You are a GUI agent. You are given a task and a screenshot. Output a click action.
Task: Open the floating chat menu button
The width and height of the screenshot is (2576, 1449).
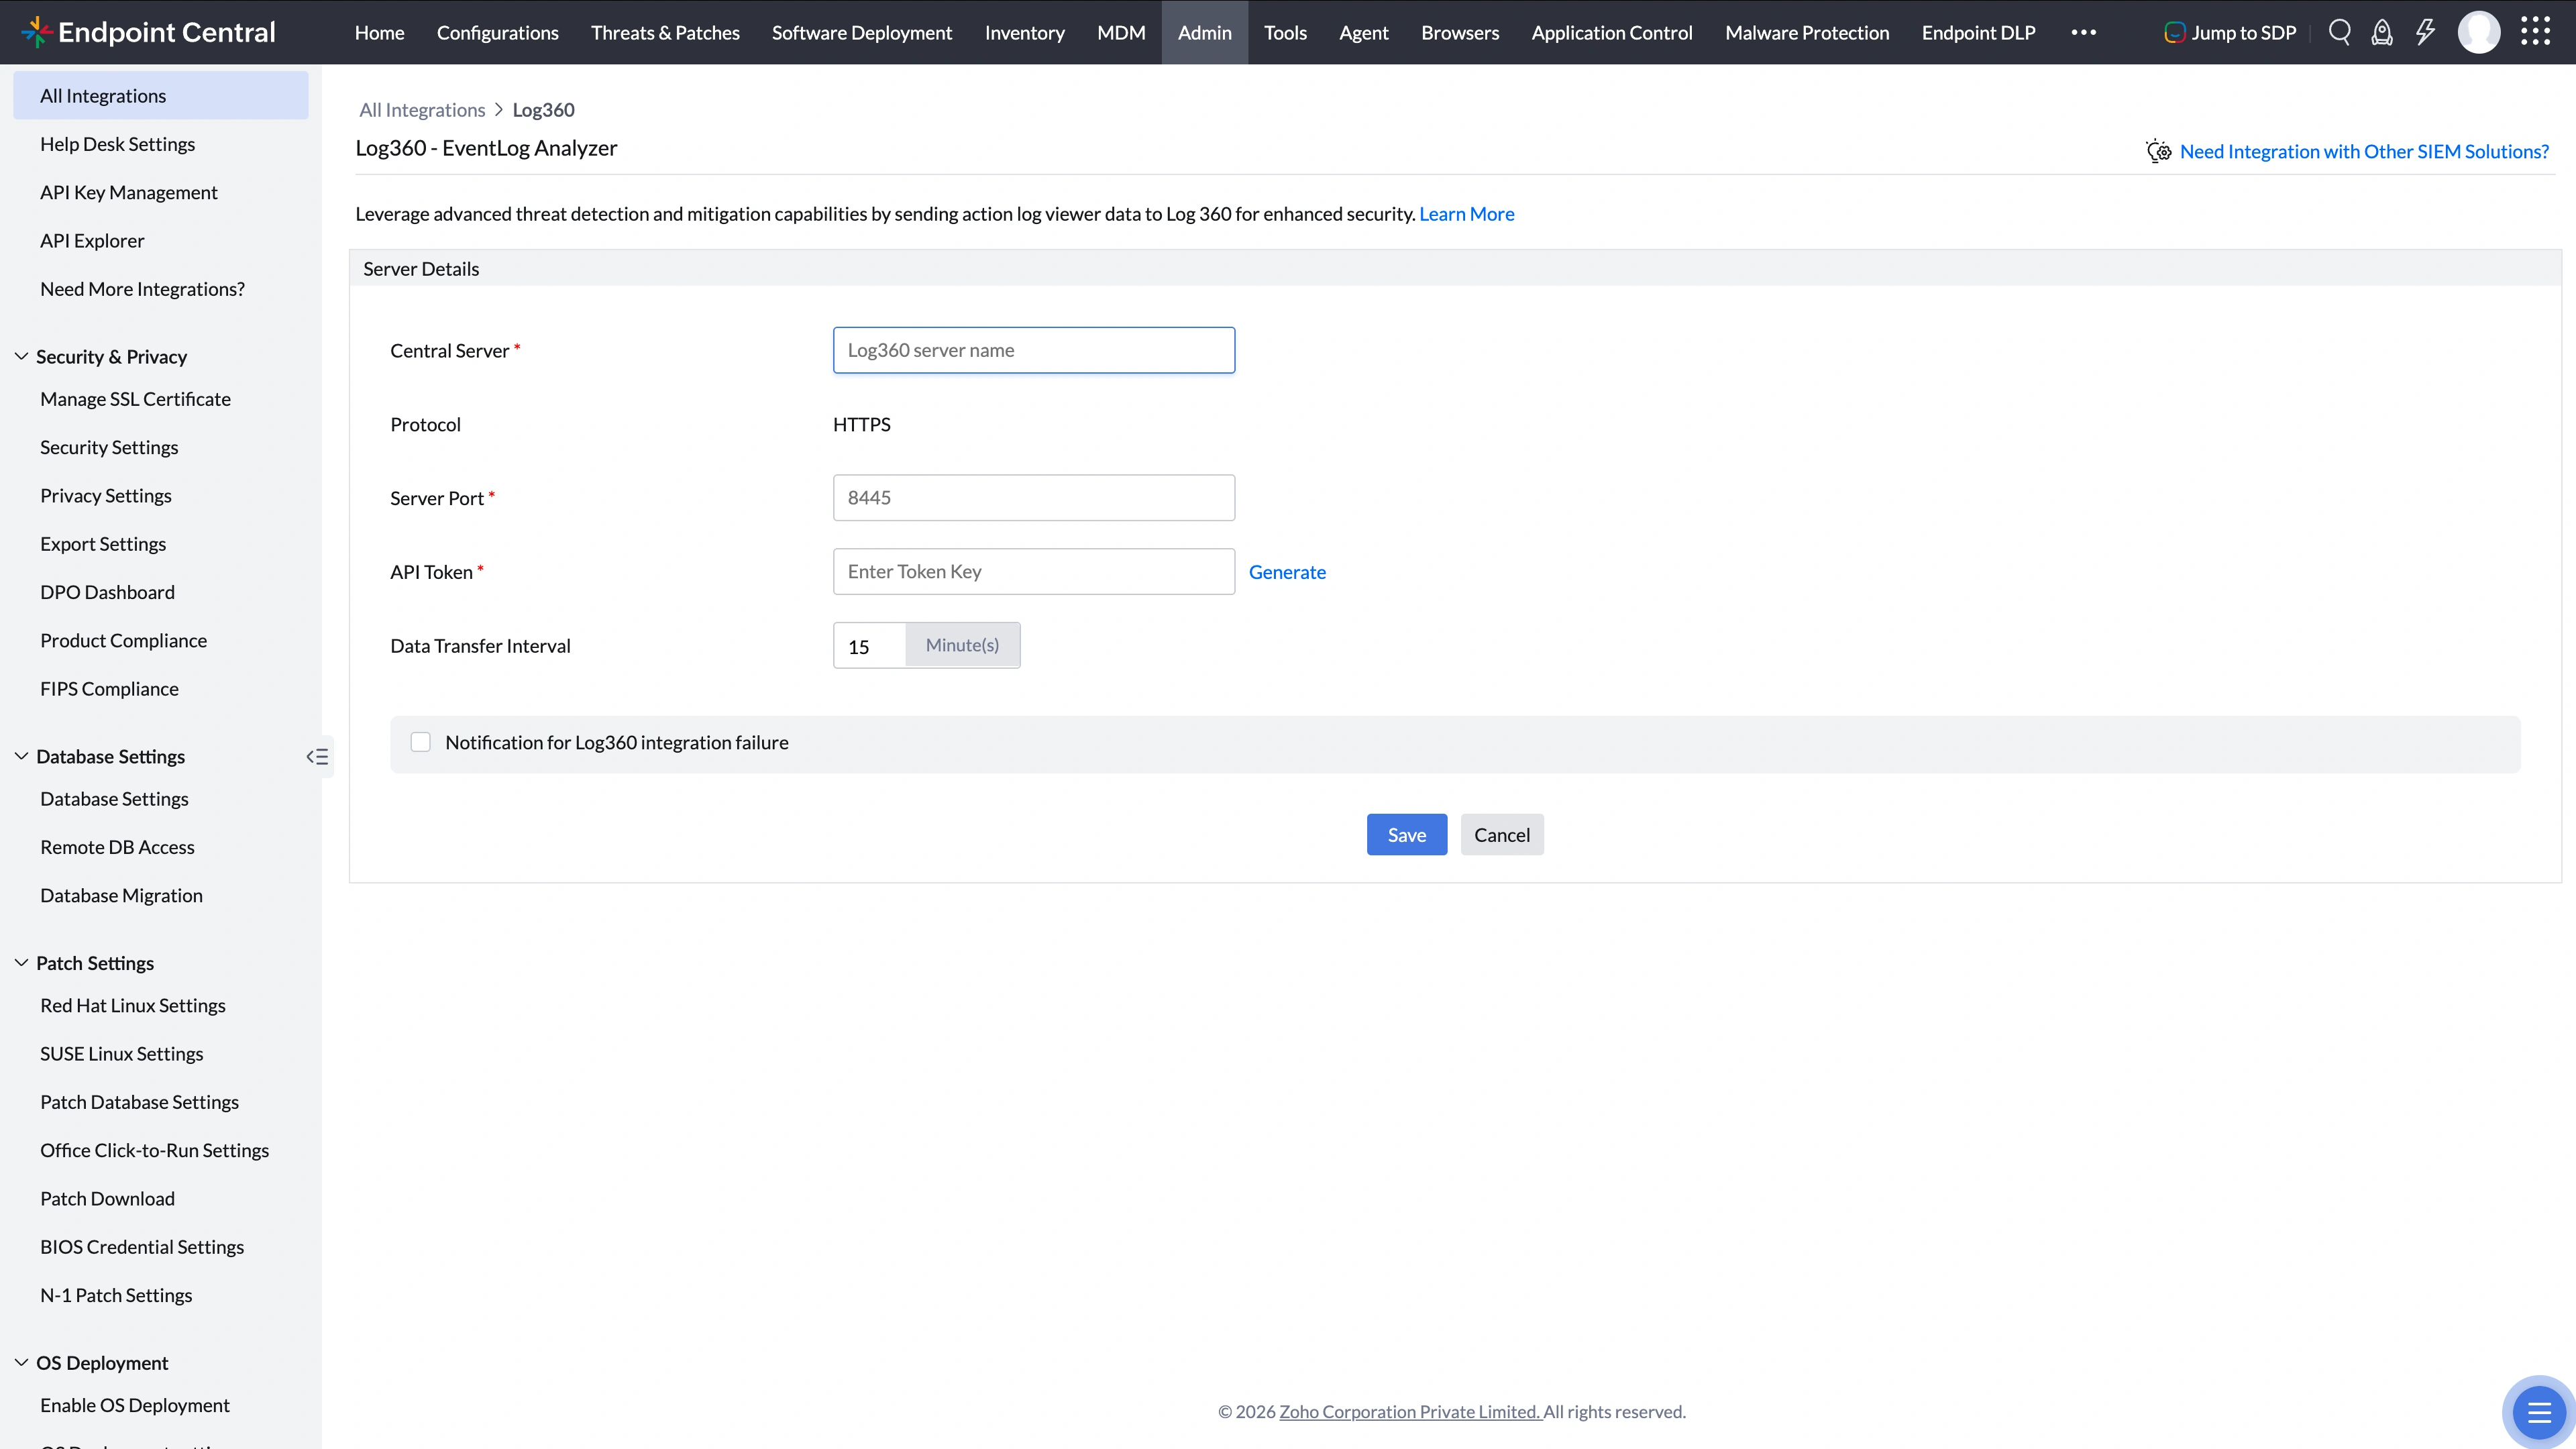click(2538, 1412)
